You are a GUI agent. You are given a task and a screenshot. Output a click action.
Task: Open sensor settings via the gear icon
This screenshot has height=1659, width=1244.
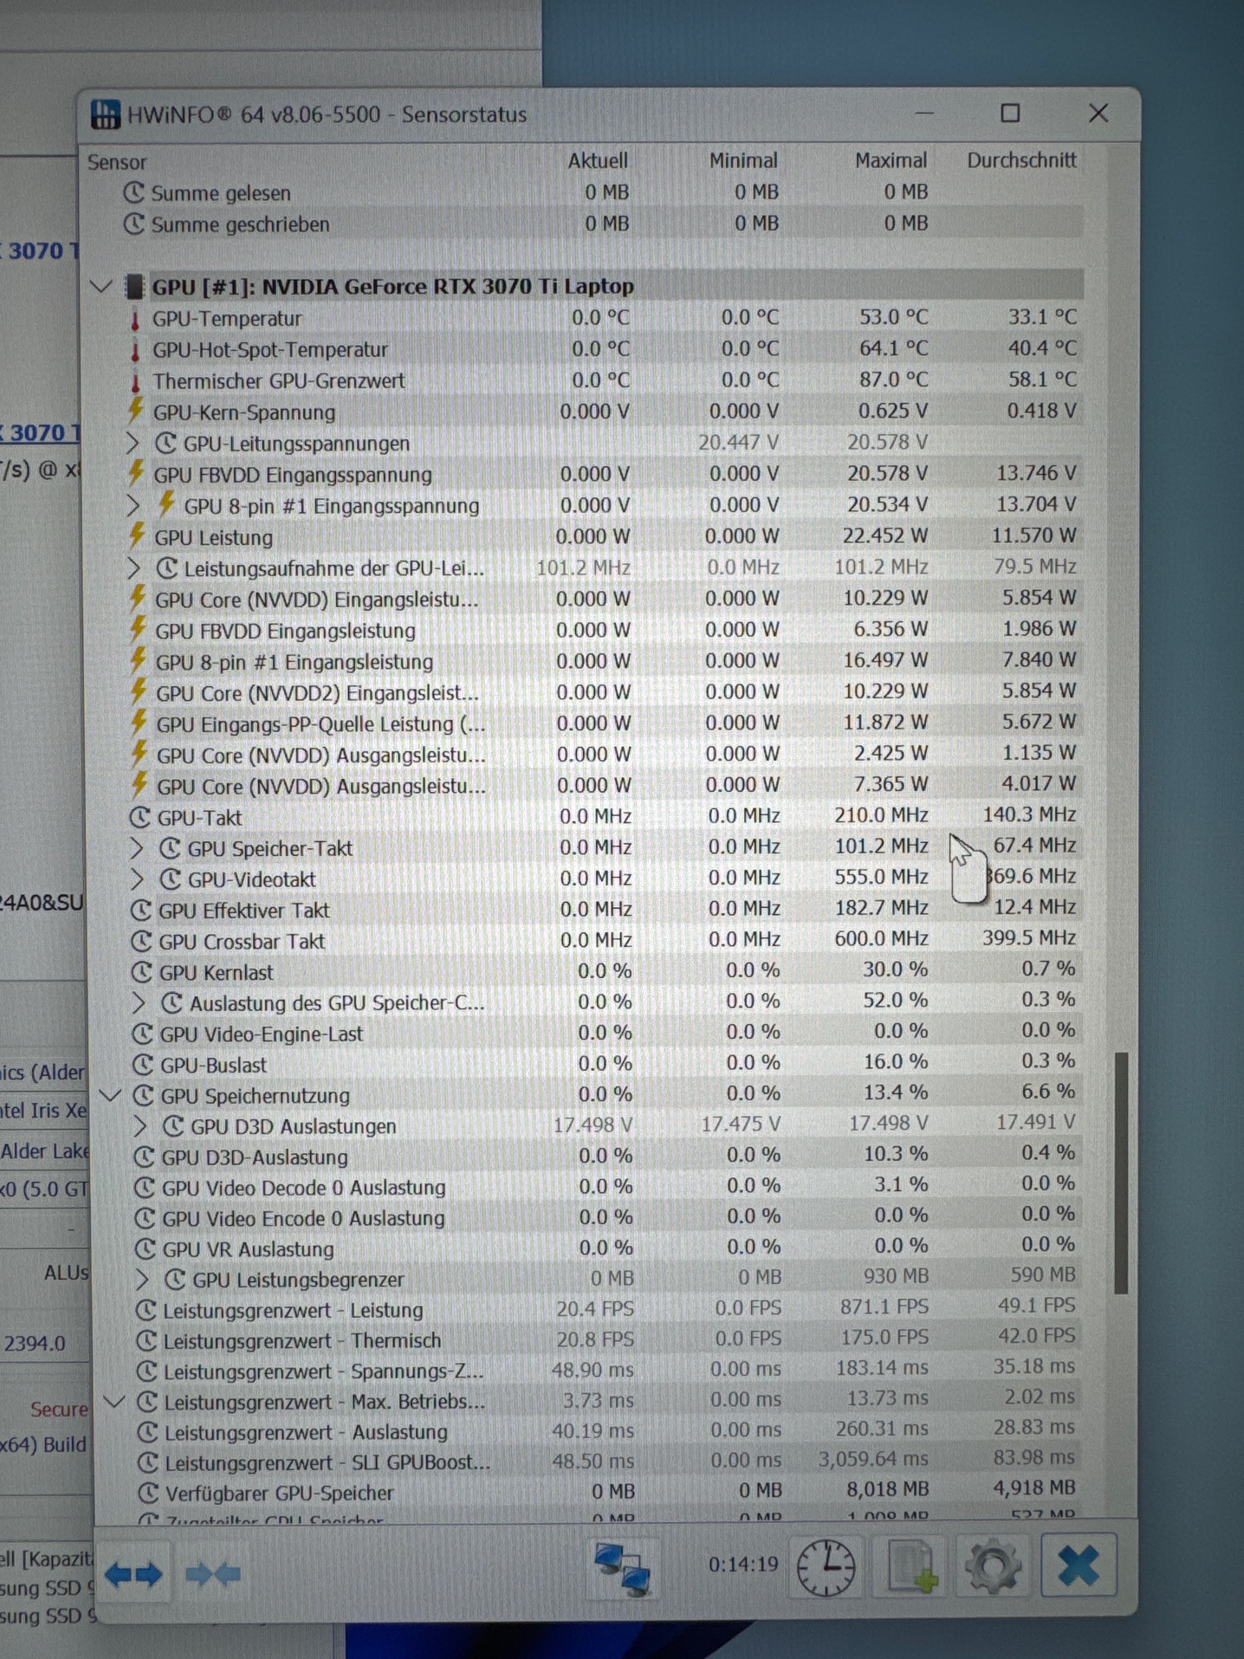pos(993,1566)
